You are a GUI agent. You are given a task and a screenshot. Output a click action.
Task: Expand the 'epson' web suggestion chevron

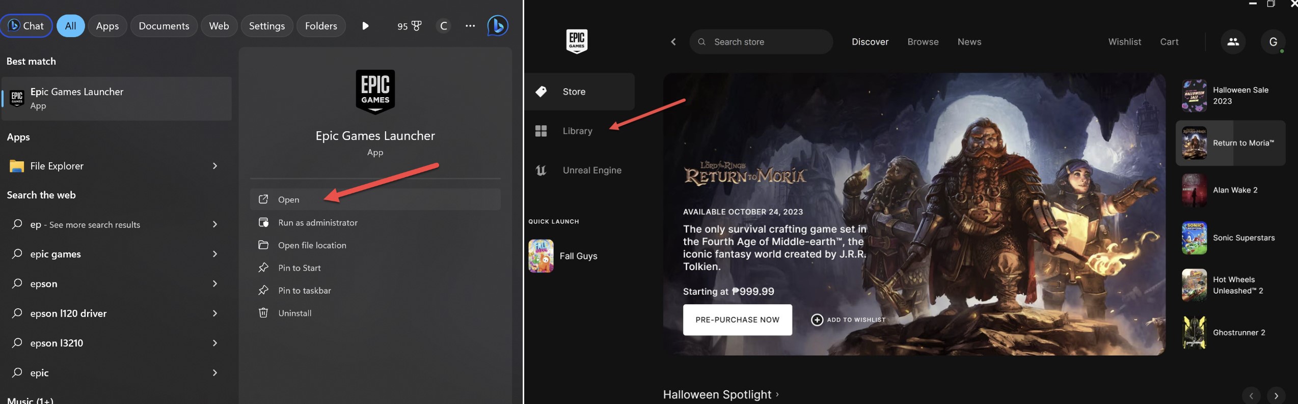click(x=215, y=283)
